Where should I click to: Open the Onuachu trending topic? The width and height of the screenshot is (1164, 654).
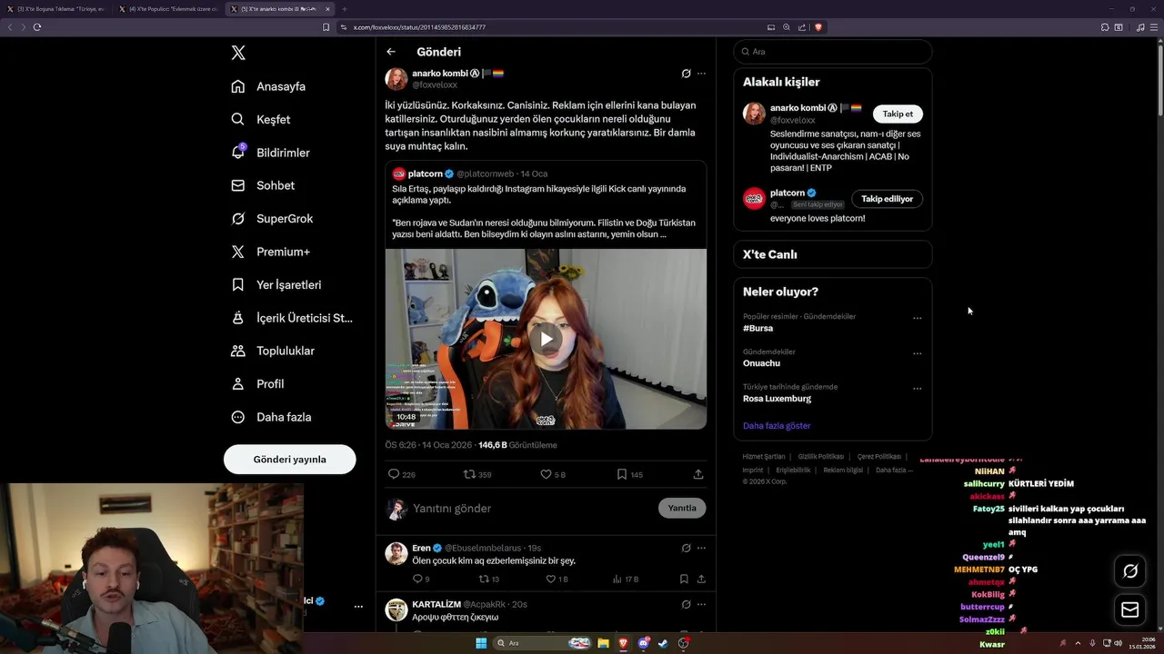[761, 363]
